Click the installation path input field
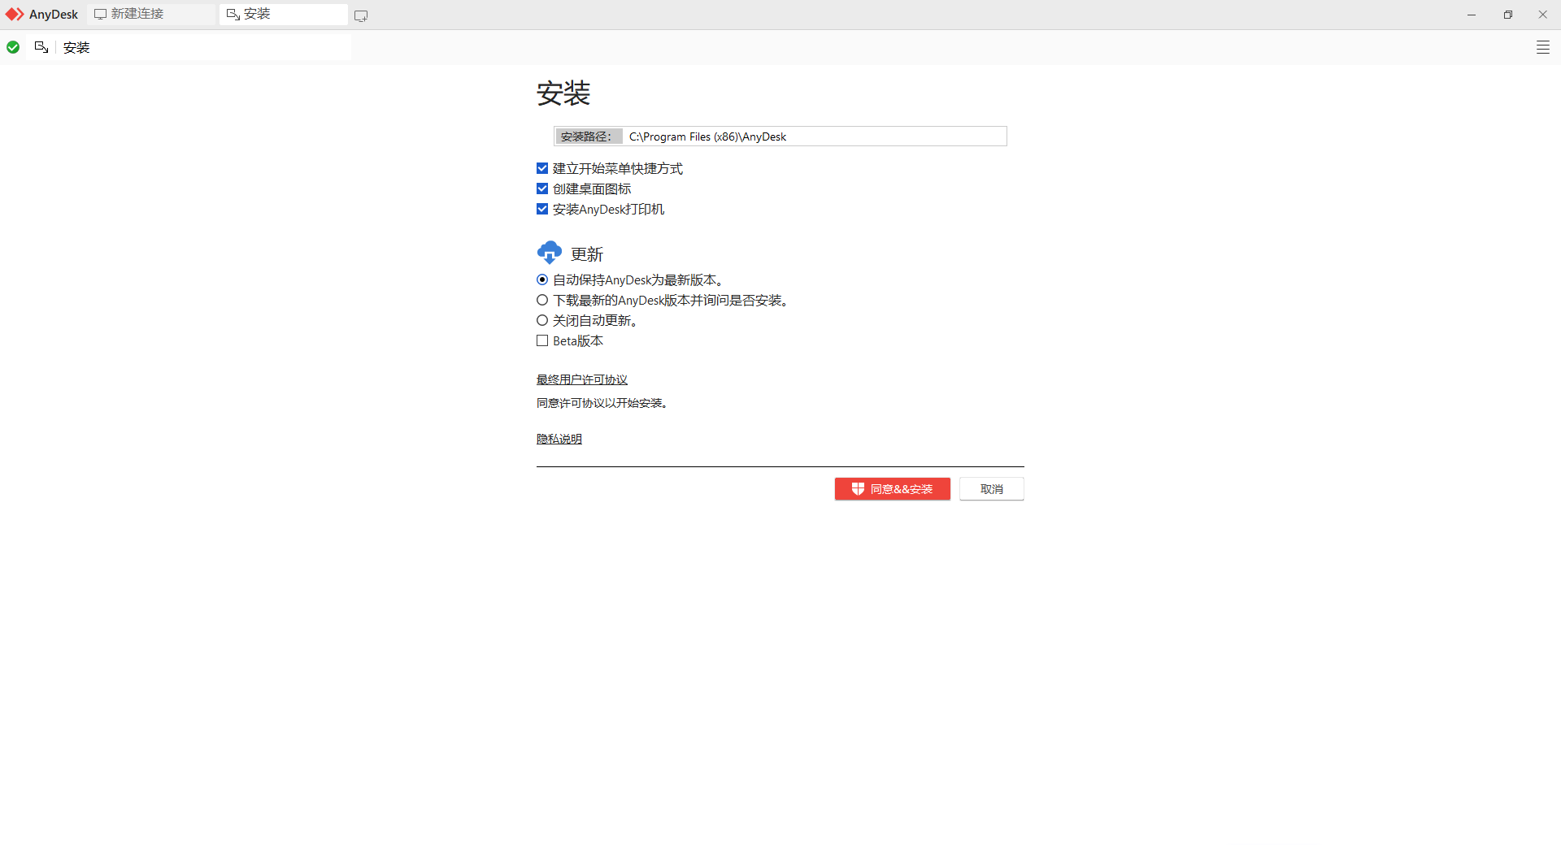Screen dimensions: 1561x845 [x=813, y=136]
